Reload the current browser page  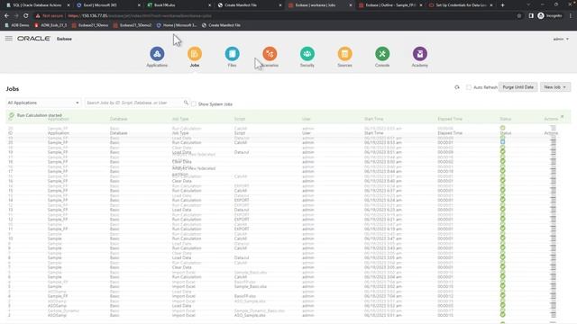26,16
